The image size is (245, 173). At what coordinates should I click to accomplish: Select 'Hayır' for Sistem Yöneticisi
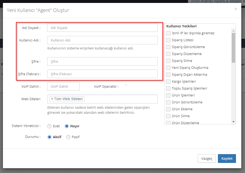67,126
